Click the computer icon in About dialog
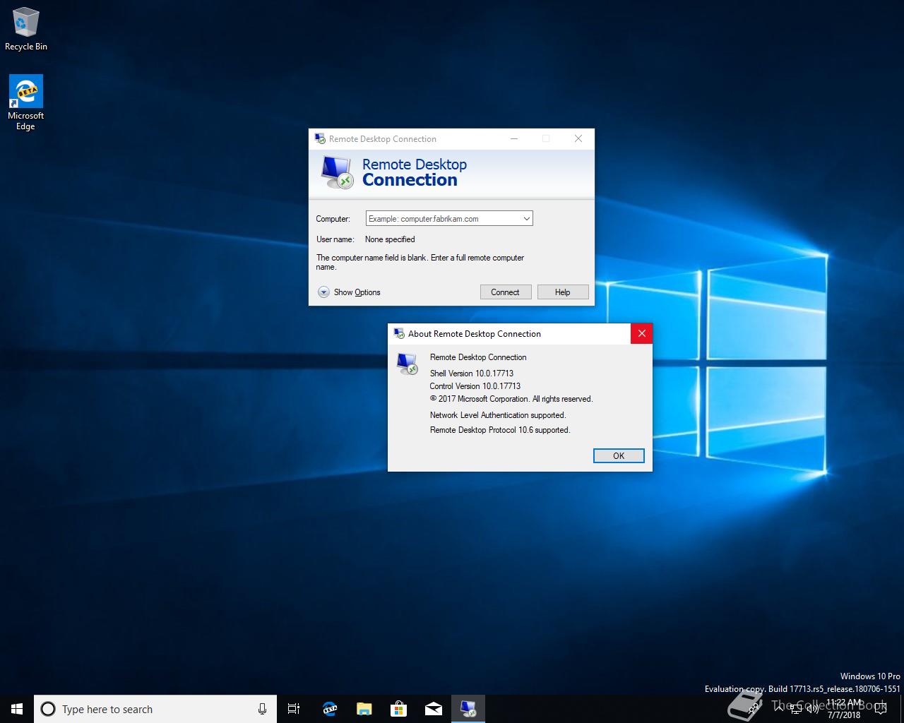The image size is (904, 723). (408, 363)
